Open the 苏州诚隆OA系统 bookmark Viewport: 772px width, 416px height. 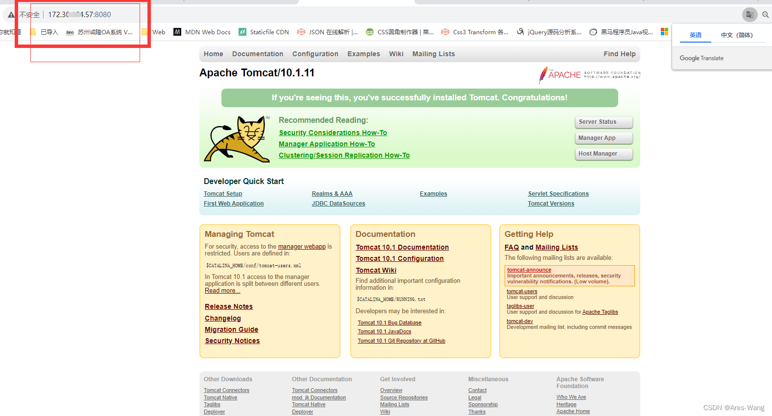pos(99,32)
